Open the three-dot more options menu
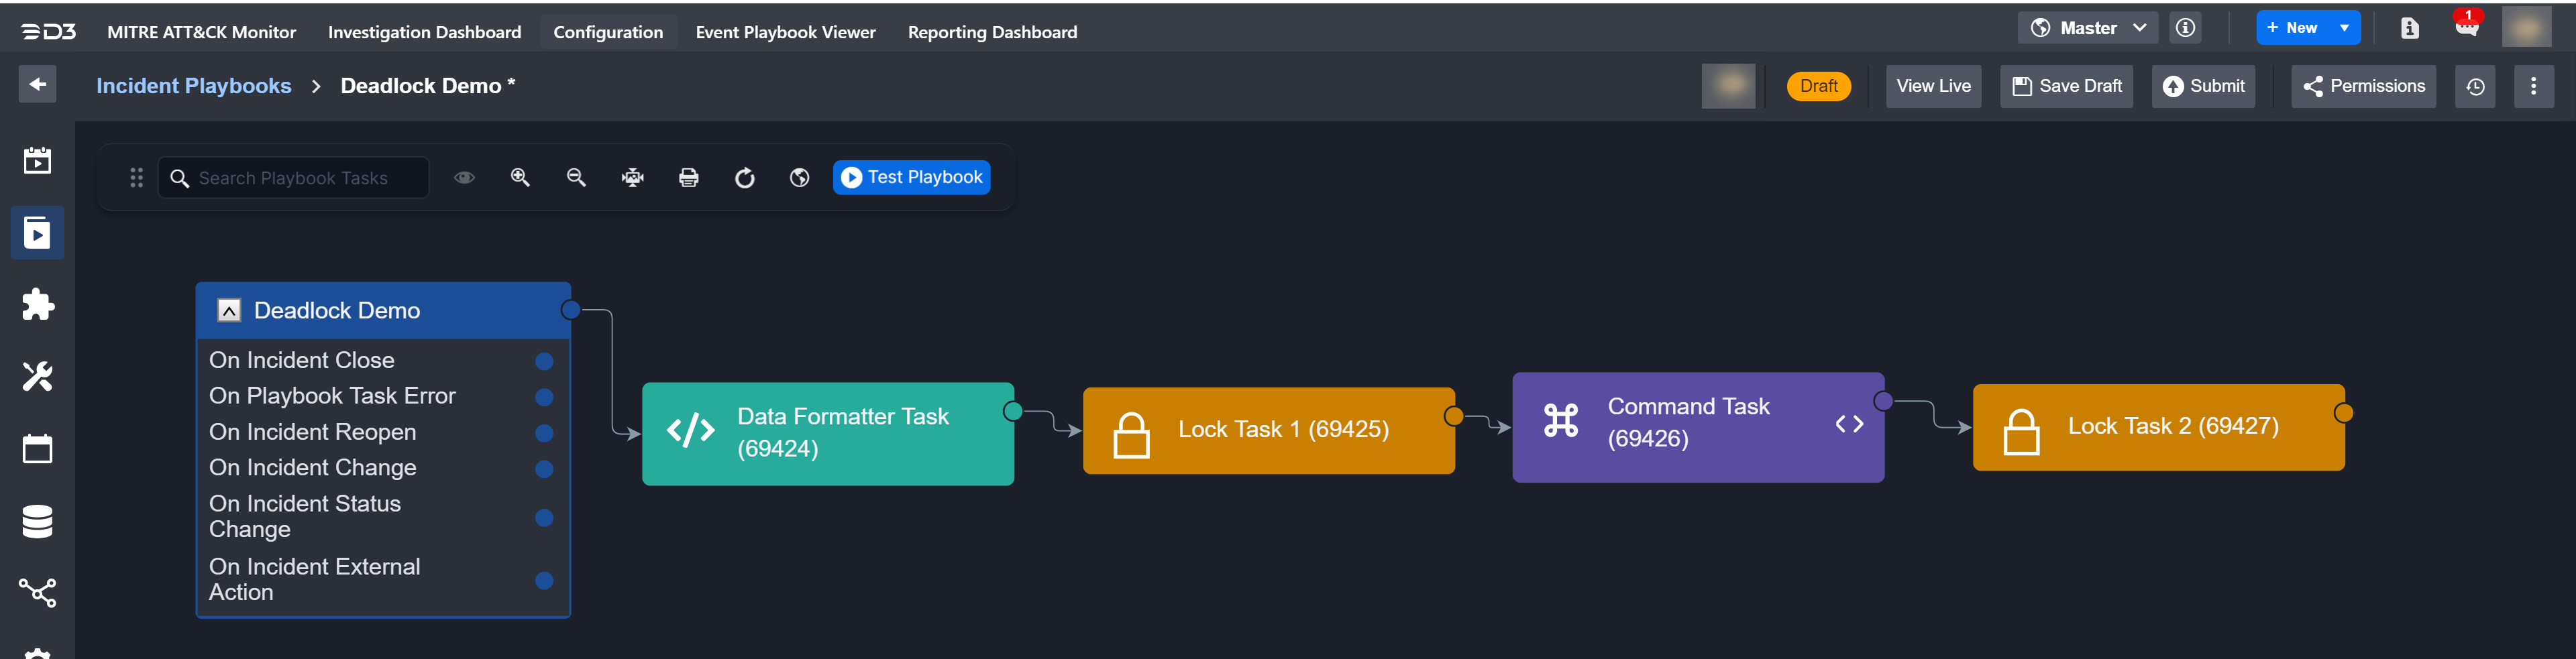The image size is (2576, 659). pos(2533,86)
